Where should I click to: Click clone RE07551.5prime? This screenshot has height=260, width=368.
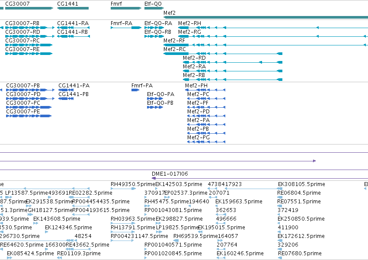(x=280, y=206)
